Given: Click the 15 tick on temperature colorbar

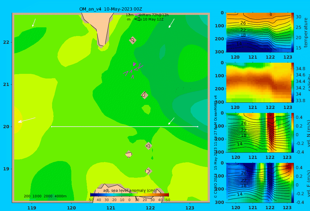Looking at the screenshot, I should pos(298,48).
